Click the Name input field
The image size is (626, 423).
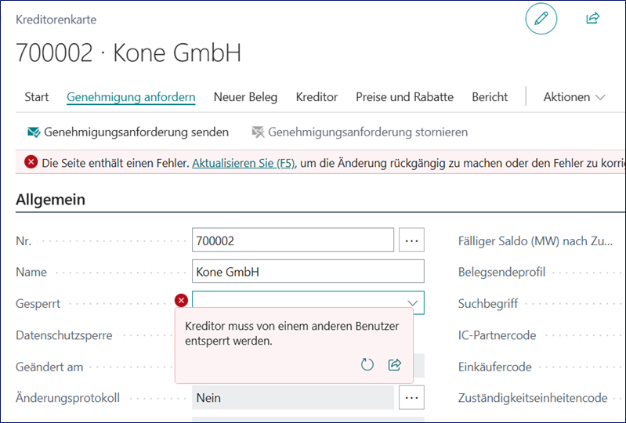(307, 272)
